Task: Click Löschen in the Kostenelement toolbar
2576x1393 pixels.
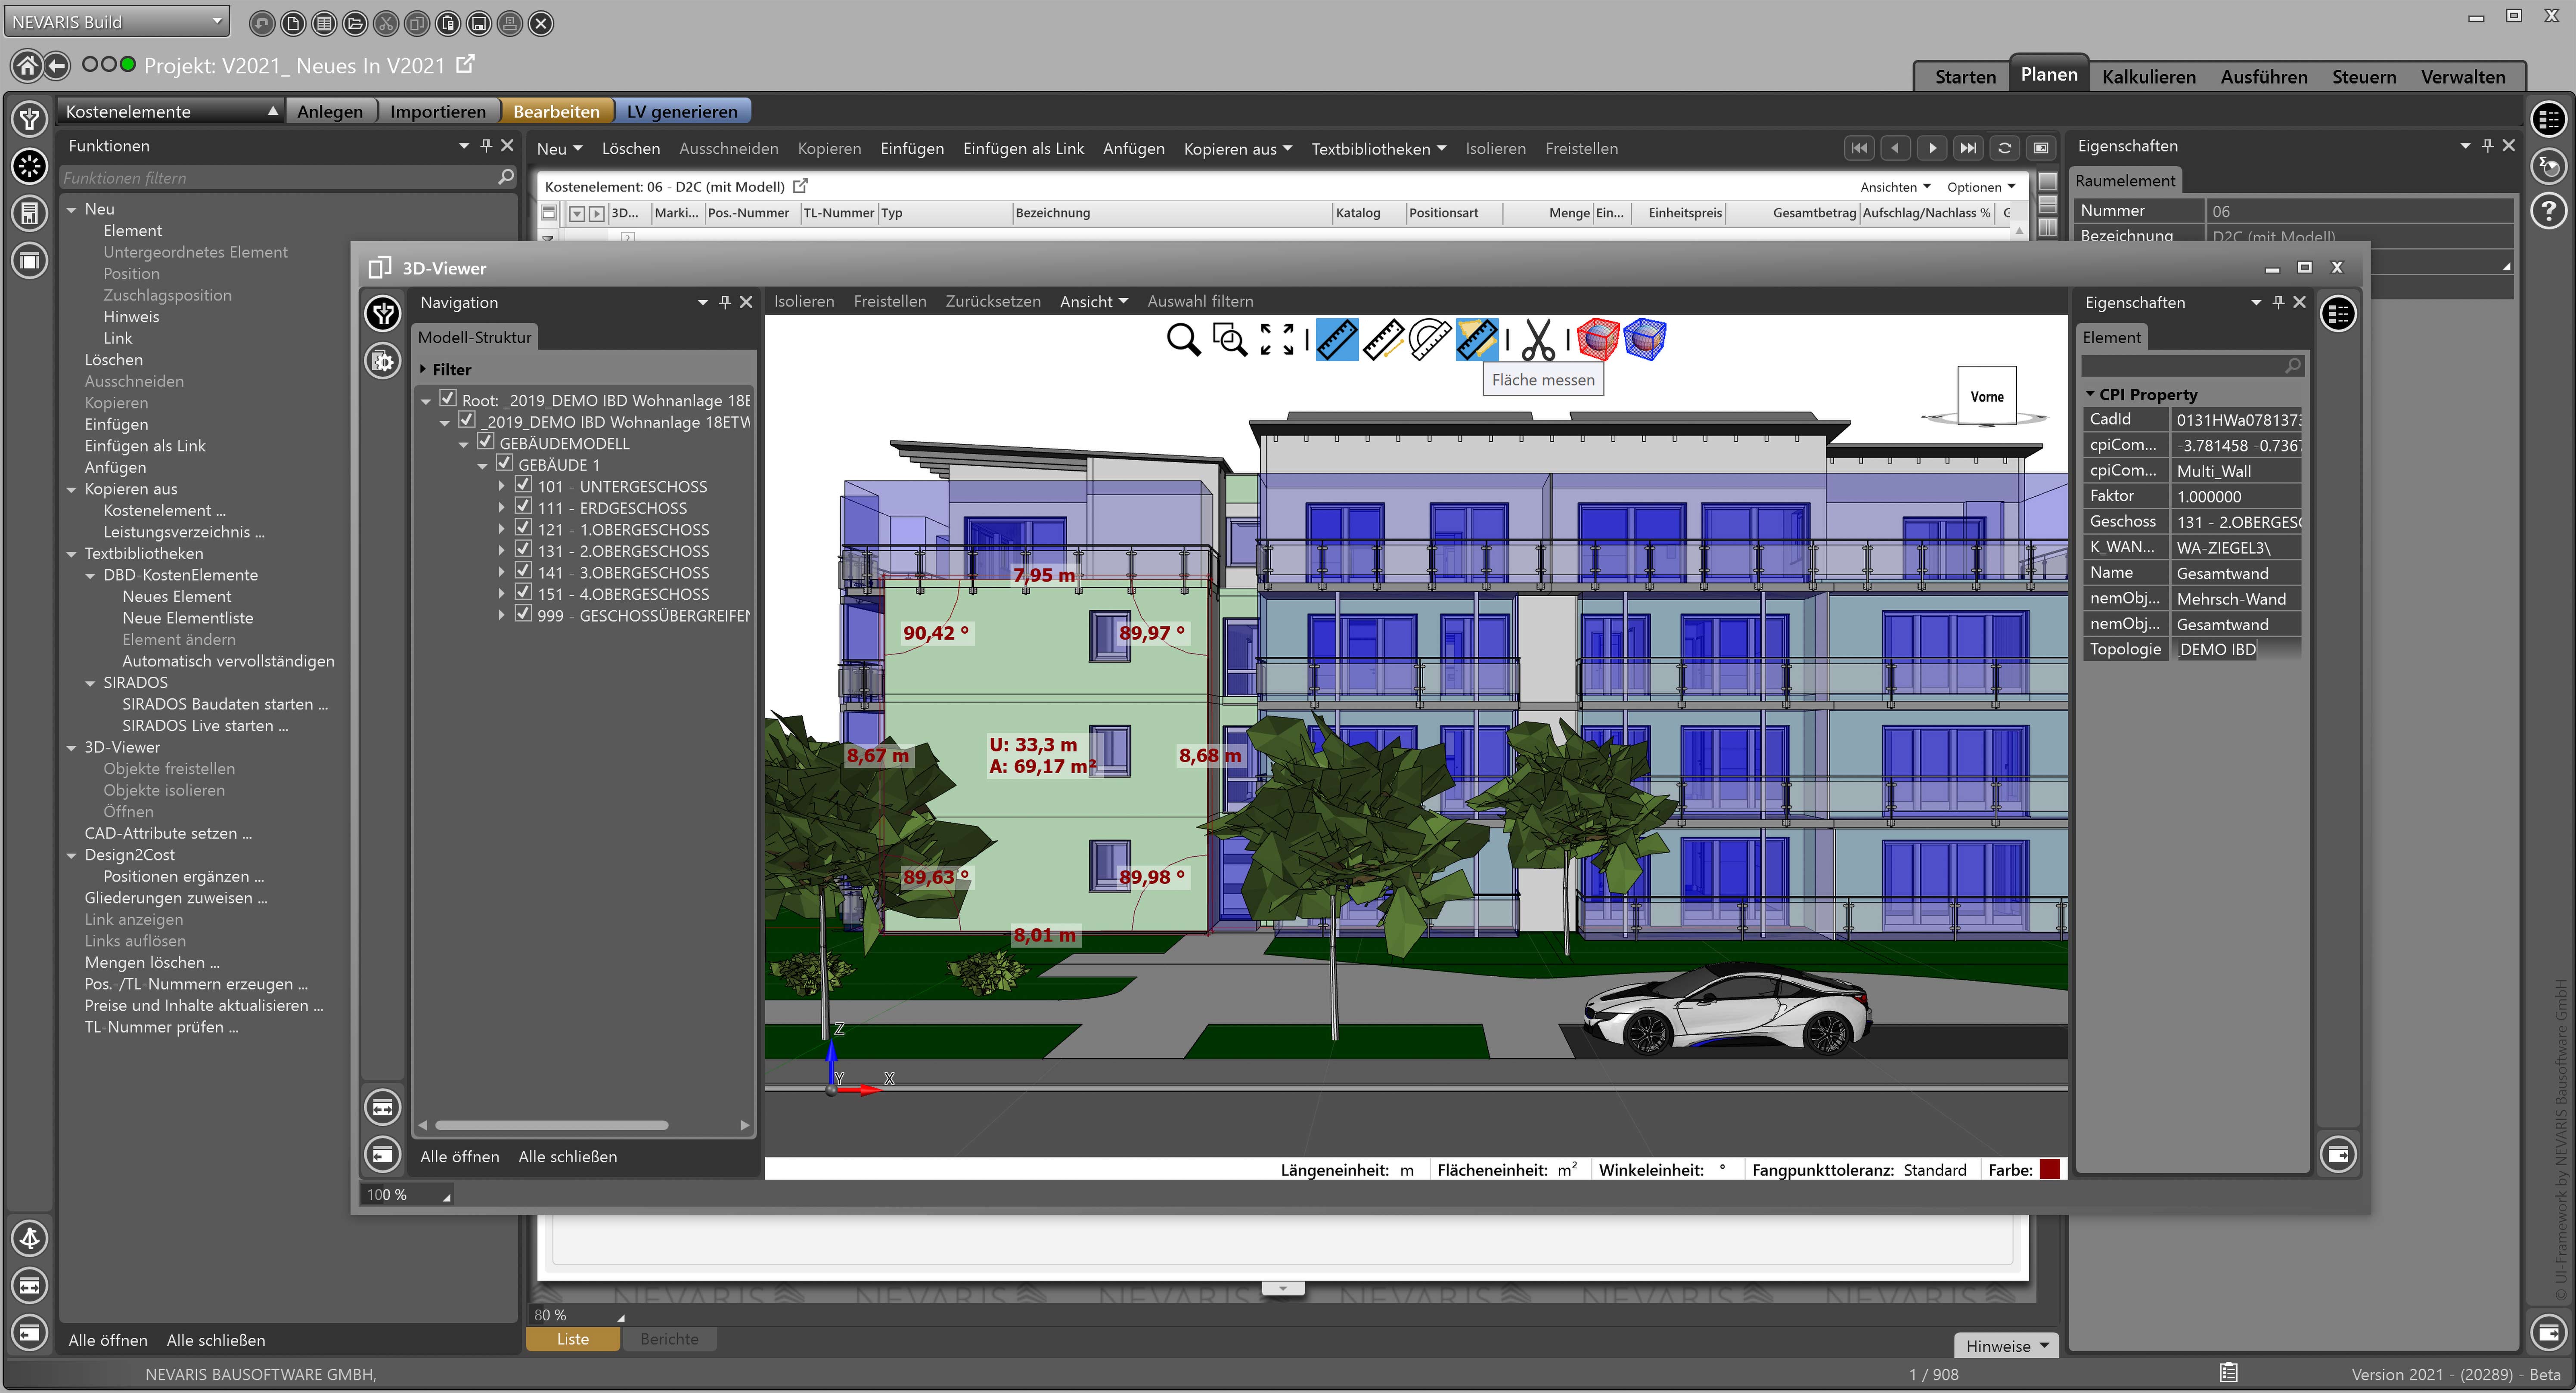Action: (630, 148)
